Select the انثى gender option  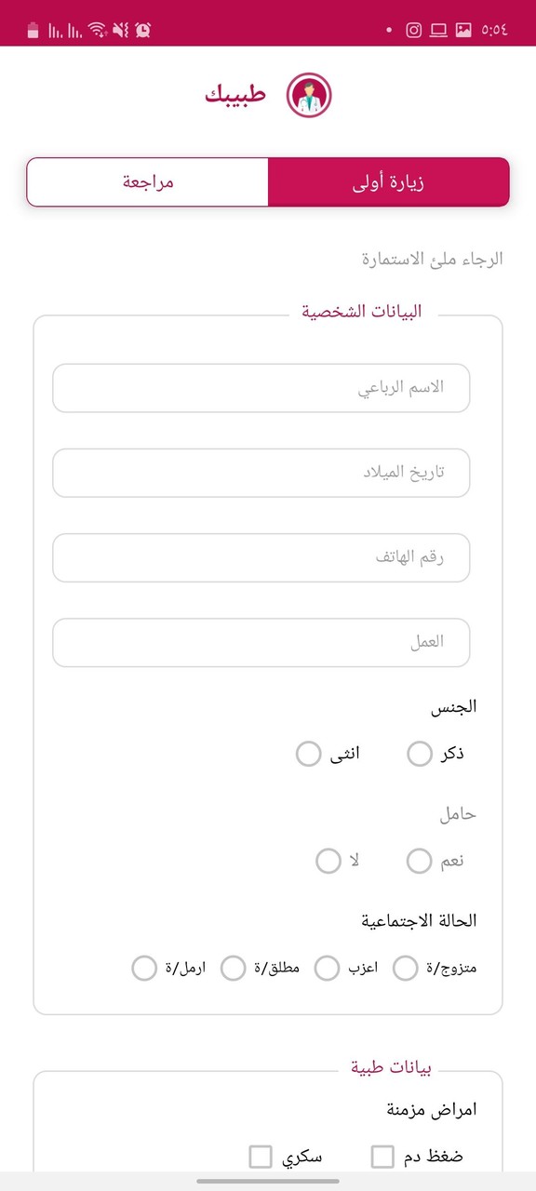[308, 754]
